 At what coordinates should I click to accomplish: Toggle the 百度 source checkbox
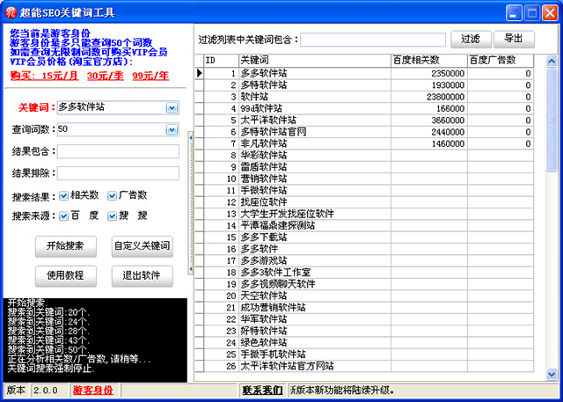pyautogui.click(x=63, y=216)
